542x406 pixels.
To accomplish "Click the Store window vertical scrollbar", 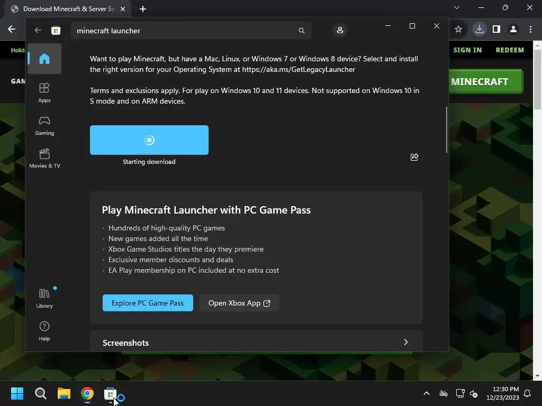I will pos(447,130).
